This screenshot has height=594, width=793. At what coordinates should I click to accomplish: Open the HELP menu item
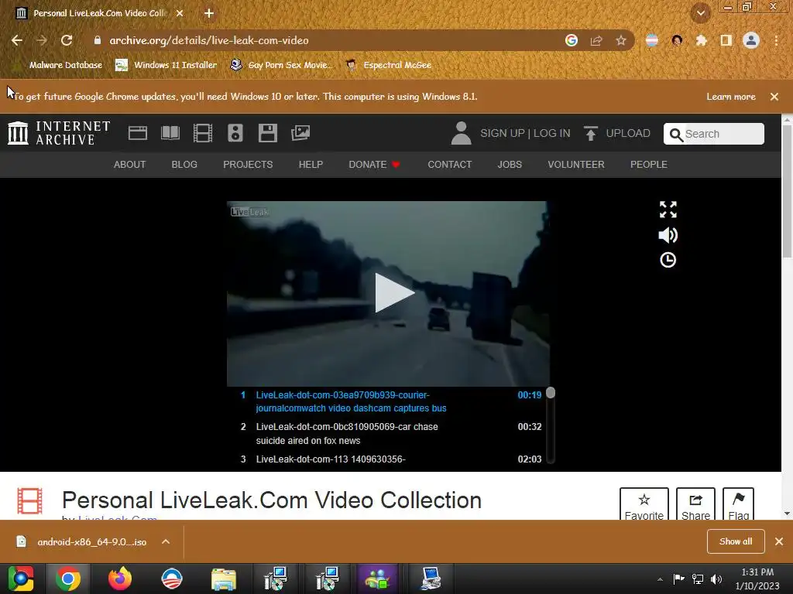click(x=311, y=165)
